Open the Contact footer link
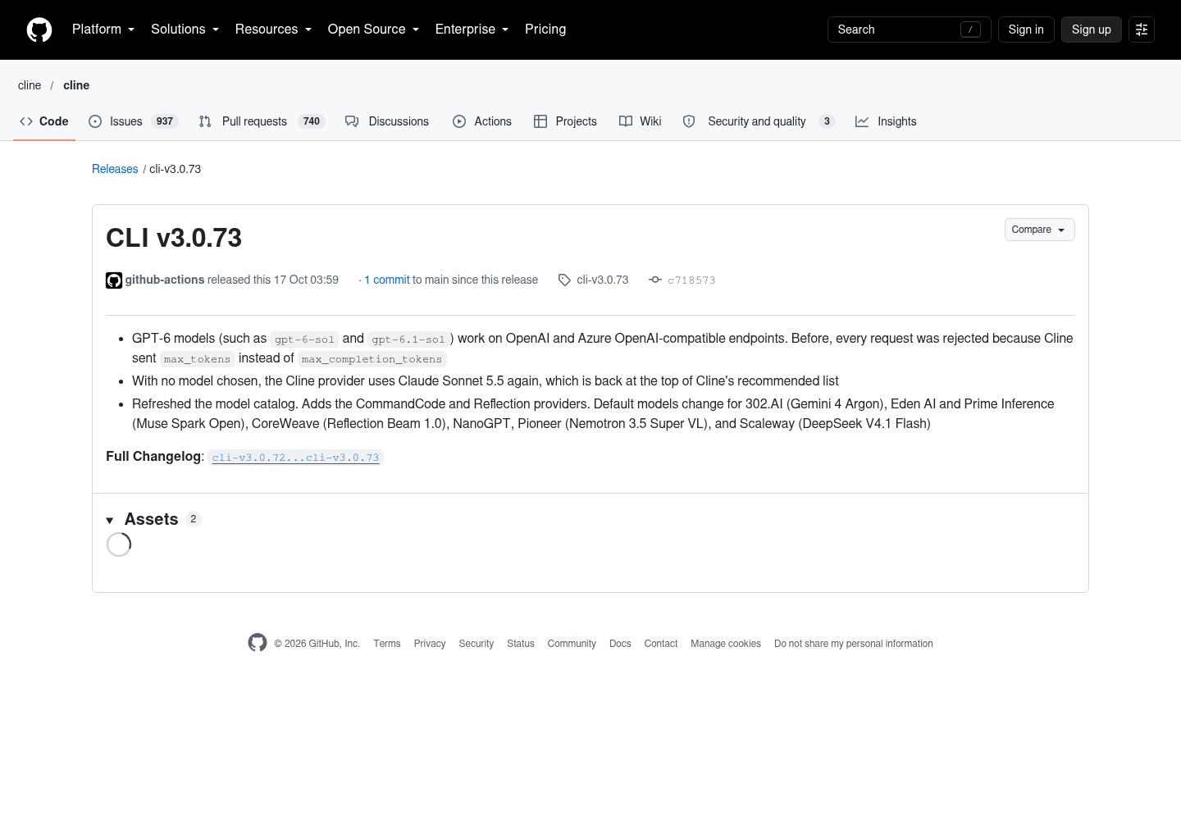Image resolution: width=1181 pixels, height=820 pixels. coord(661,644)
